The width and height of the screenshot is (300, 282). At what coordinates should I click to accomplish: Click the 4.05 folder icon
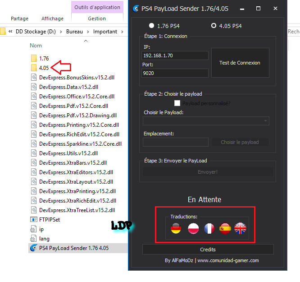point(34,68)
